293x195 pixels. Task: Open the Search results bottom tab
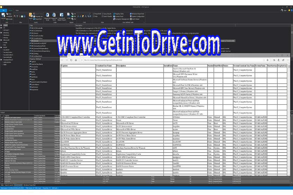tap(9, 185)
